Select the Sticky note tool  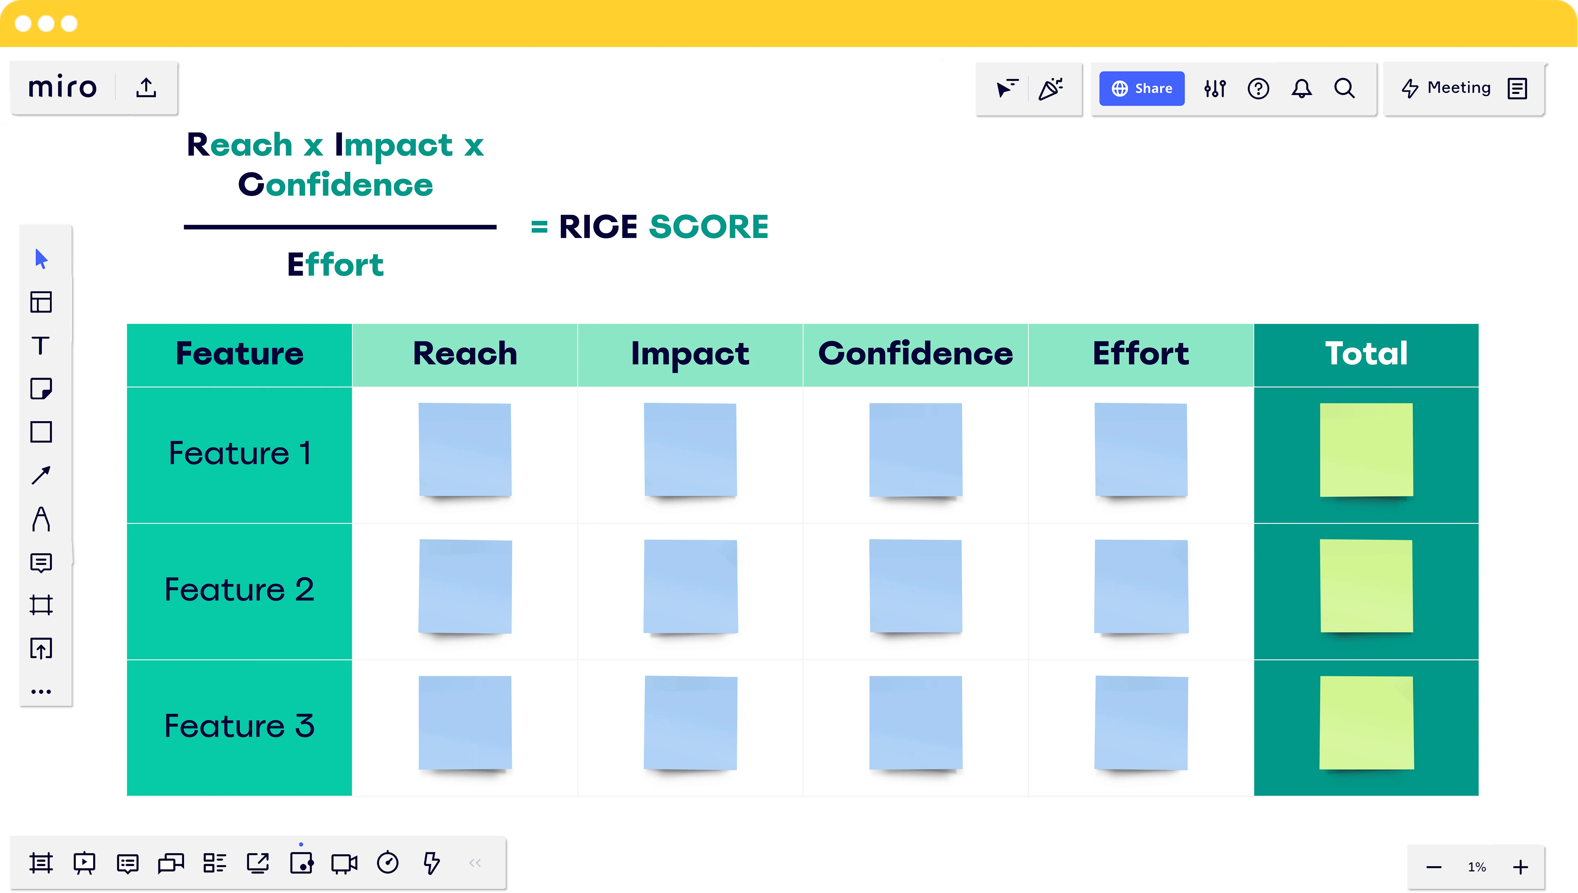click(41, 389)
